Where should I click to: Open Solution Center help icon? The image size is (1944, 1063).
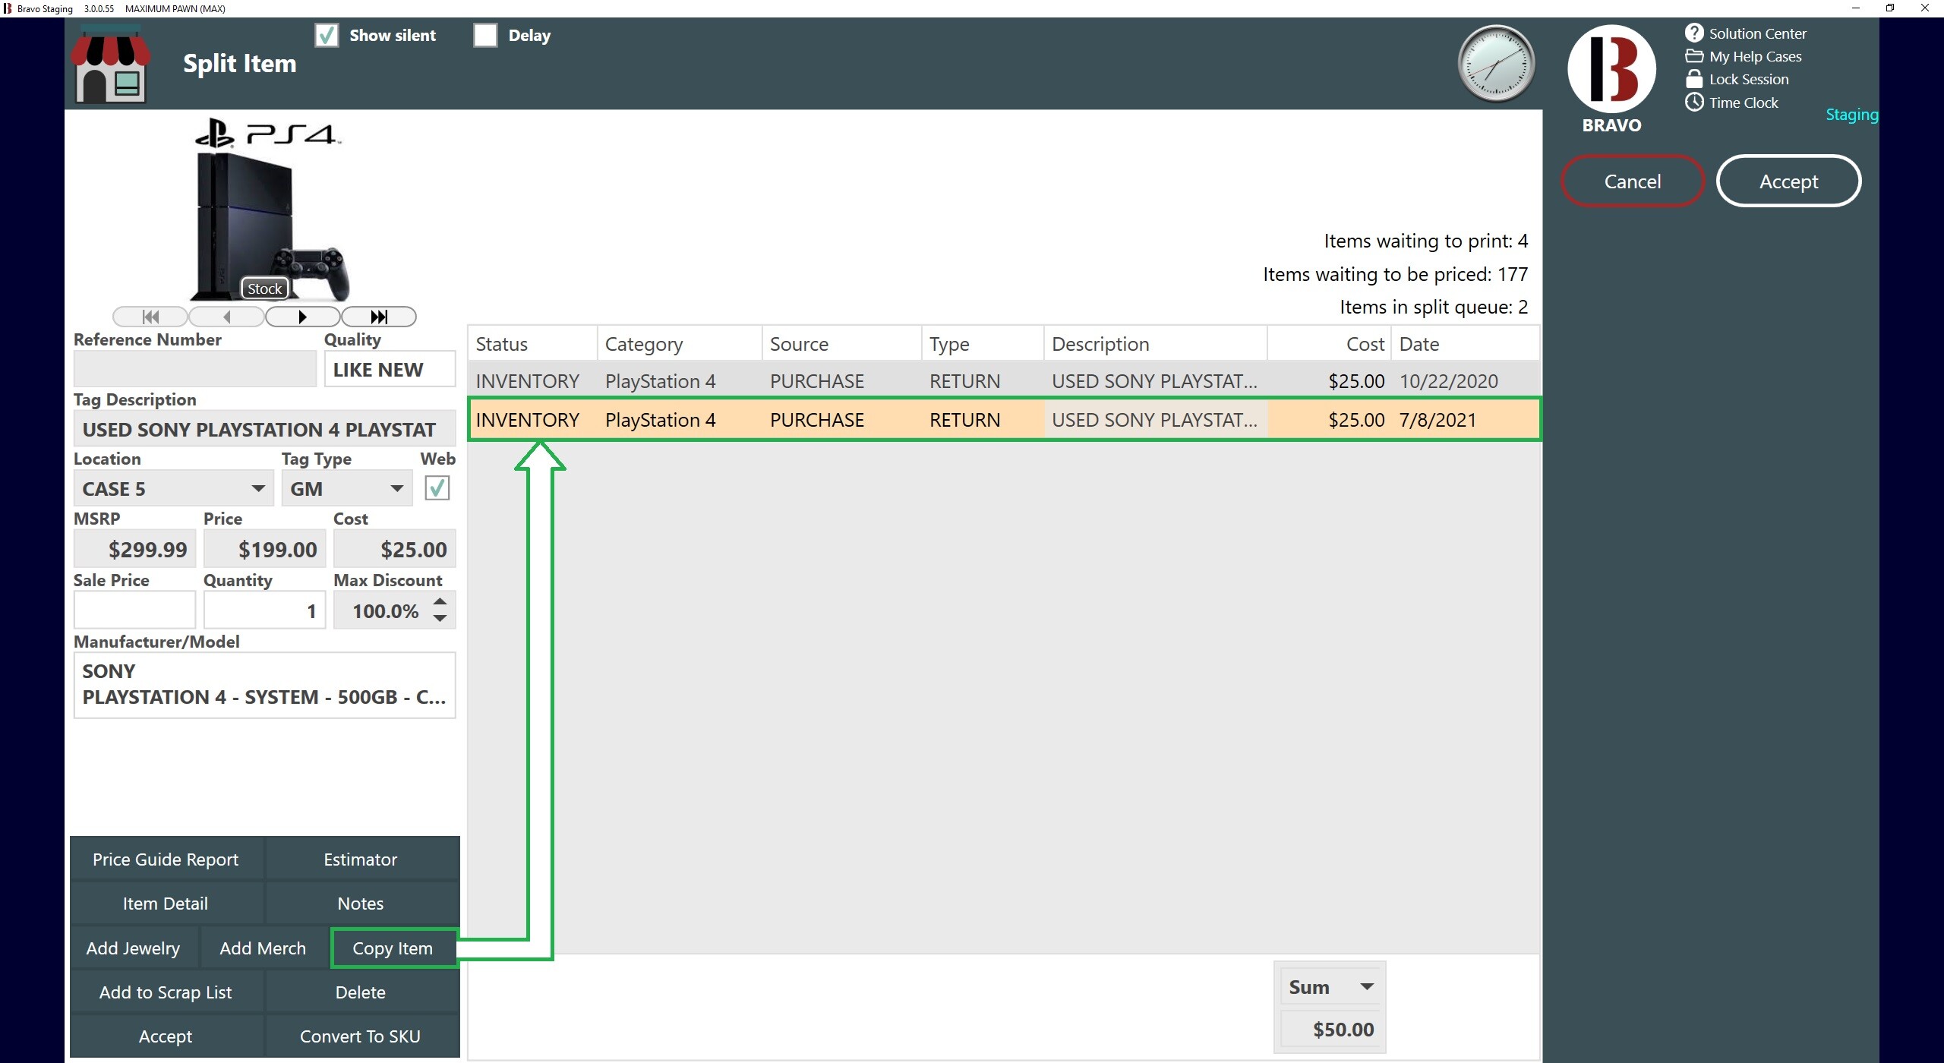tap(1694, 33)
